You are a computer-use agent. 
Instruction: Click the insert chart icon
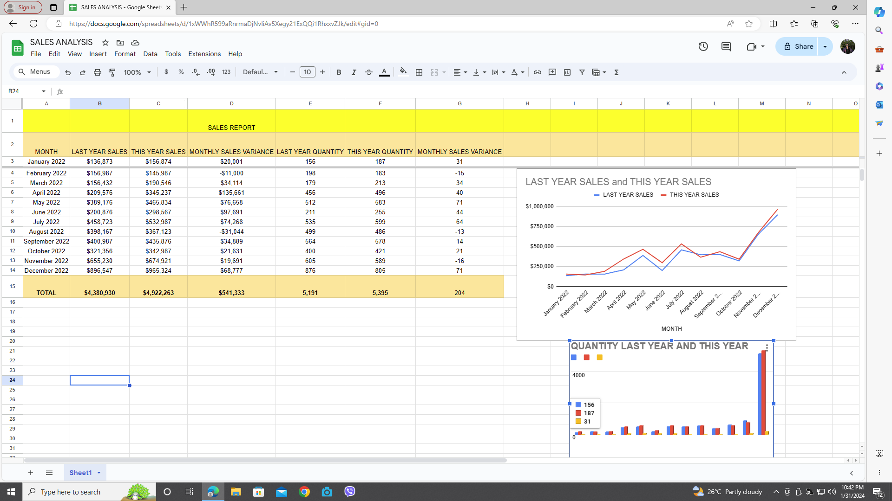tap(567, 72)
